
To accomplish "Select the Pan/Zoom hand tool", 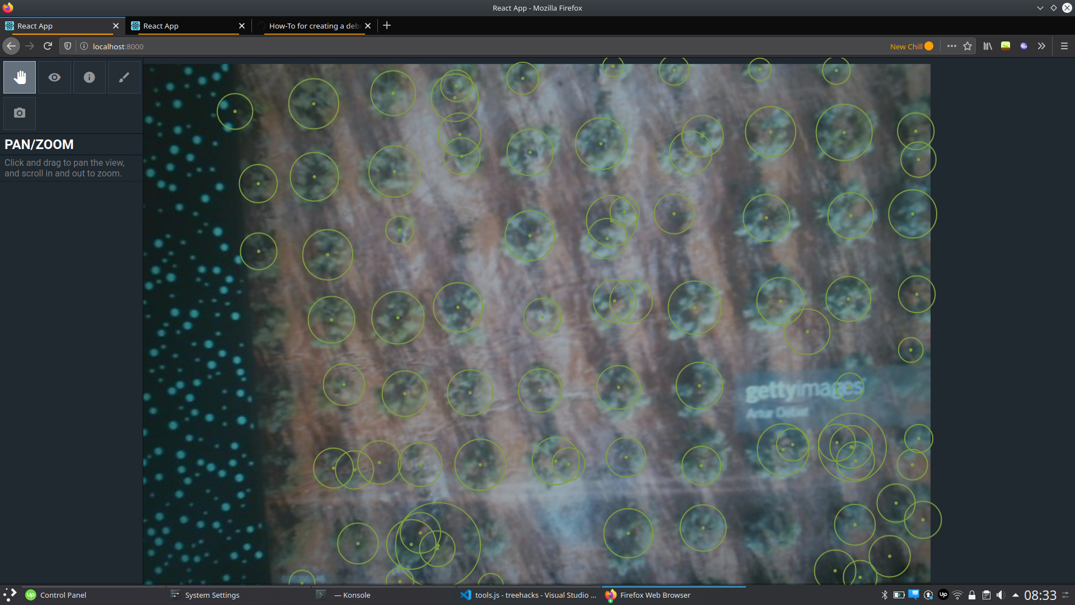I will click(x=20, y=77).
